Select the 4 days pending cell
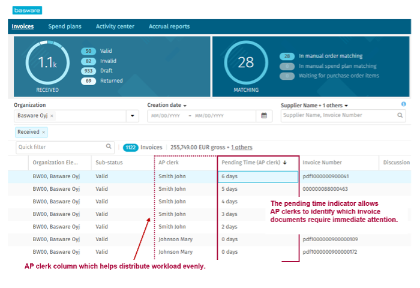 230,202
